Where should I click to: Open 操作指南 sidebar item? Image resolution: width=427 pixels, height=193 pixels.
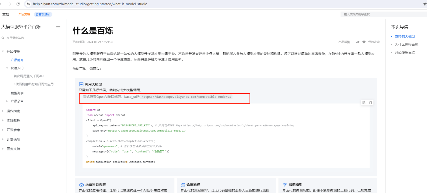[x=13, y=111]
